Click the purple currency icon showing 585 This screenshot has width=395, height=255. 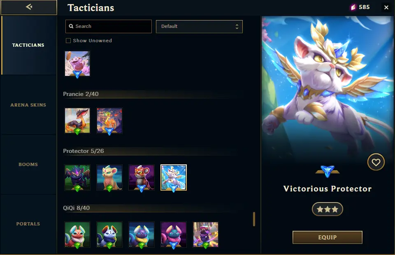353,7
